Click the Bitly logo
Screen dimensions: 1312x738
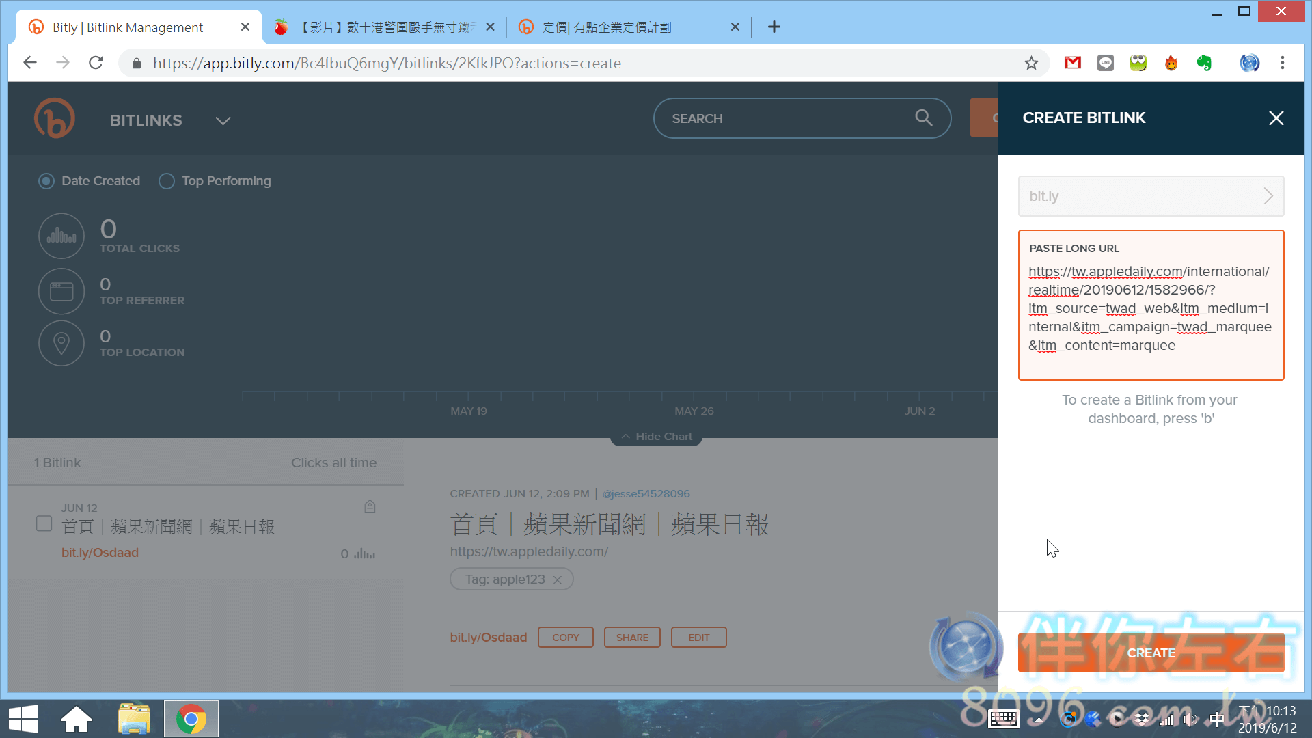click(x=55, y=118)
